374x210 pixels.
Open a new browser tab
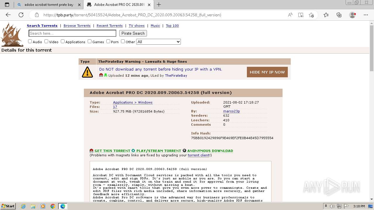(x=159, y=5)
